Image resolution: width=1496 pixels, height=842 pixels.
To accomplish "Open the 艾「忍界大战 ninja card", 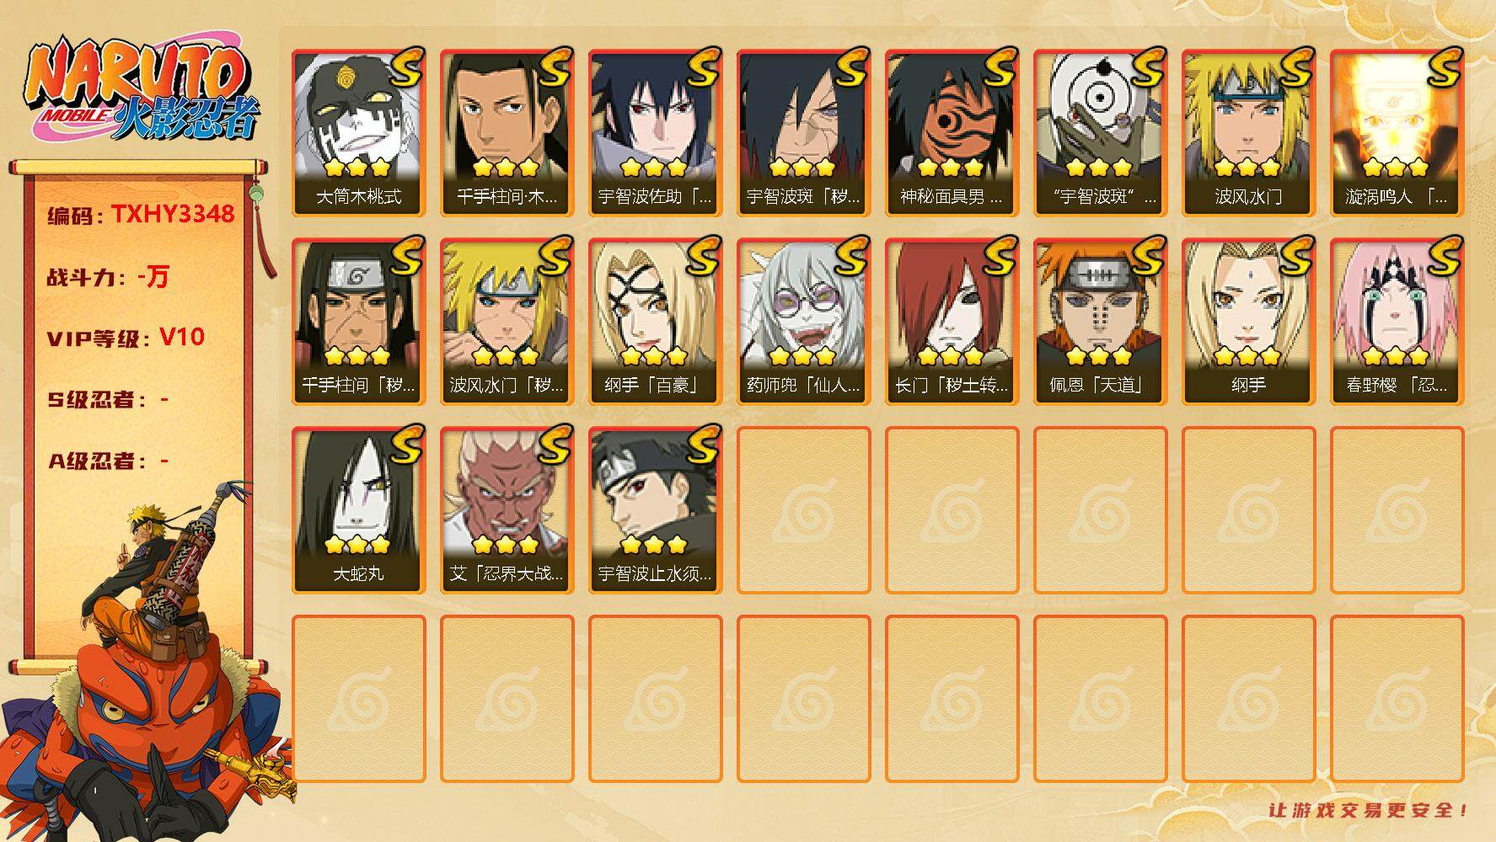I will tap(507, 510).
